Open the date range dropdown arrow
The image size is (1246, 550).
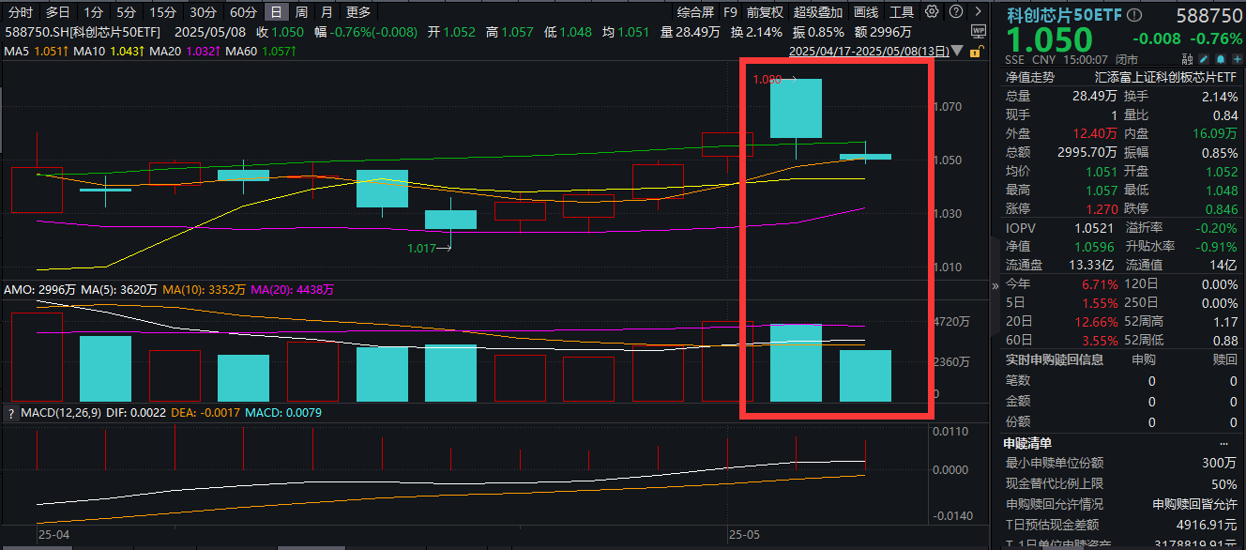tap(955, 53)
